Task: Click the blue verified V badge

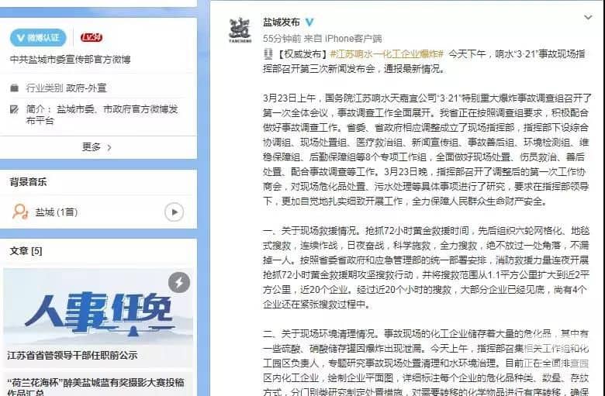Action: pyautogui.click(x=309, y=22)
